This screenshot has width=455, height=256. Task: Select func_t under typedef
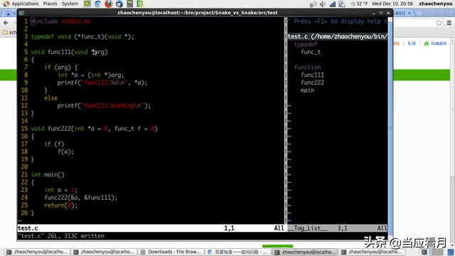(x=311, y=52)
